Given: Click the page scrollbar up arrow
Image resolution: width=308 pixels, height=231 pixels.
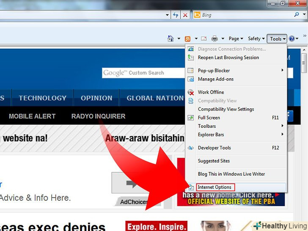Looking at the screenshot, I should [x=304, y=50].
